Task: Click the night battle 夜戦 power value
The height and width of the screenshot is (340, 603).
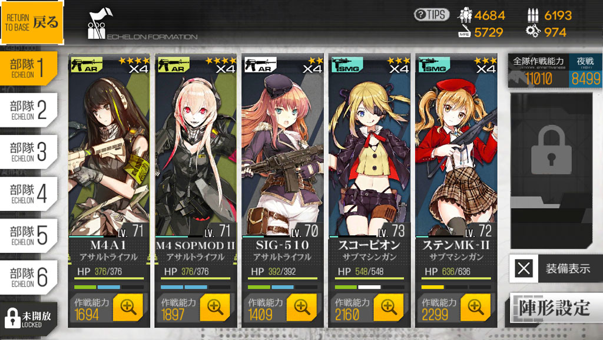Action: pos(585,79)
